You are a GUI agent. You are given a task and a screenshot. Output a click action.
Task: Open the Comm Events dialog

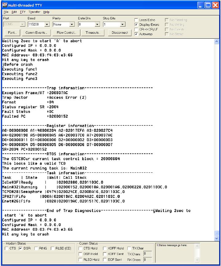coord(36,32)
